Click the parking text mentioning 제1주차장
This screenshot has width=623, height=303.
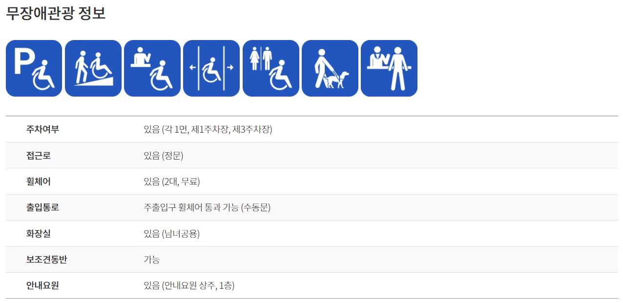coord(208,129)
